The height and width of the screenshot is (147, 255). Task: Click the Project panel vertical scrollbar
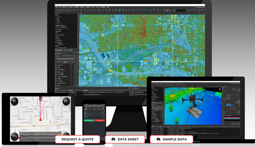click(x=78, y=31)
